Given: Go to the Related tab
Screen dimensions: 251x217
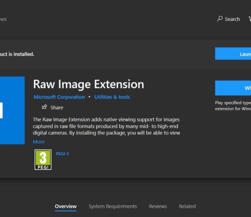Looking at the screenshot, I should click(188, 206).
